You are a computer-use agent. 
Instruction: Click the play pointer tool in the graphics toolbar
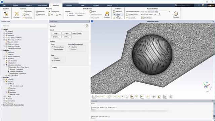132,97
